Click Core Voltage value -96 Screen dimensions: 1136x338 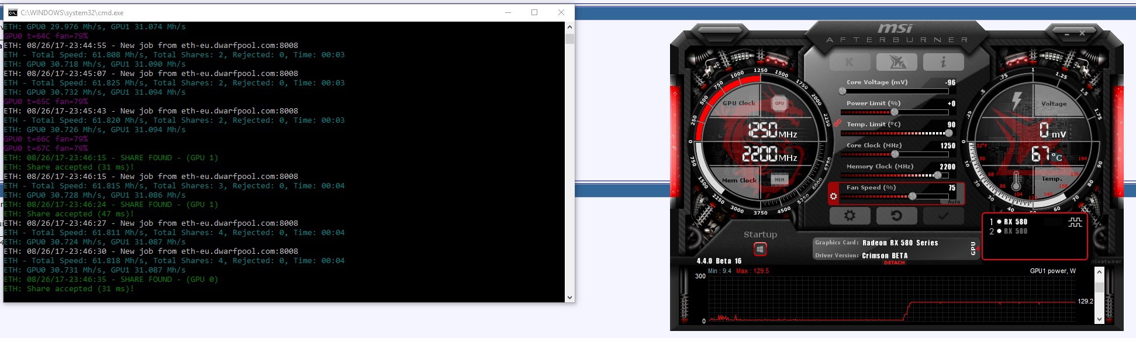click(950, 82)
